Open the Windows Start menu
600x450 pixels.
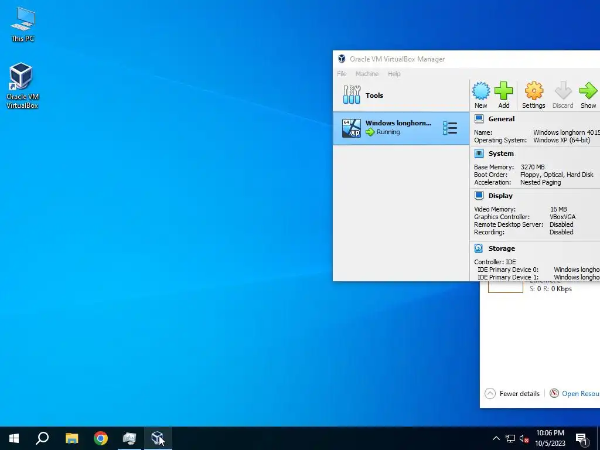14,438
